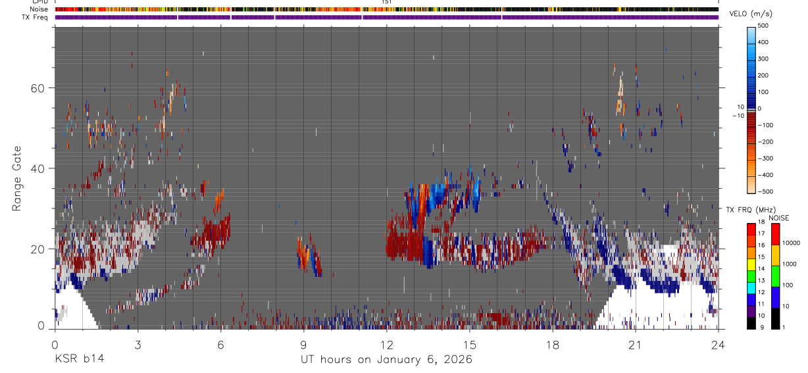This screenshot has height=373, width=808.
Task: Click the CPID value 151 at top
Action: [387, 2]
